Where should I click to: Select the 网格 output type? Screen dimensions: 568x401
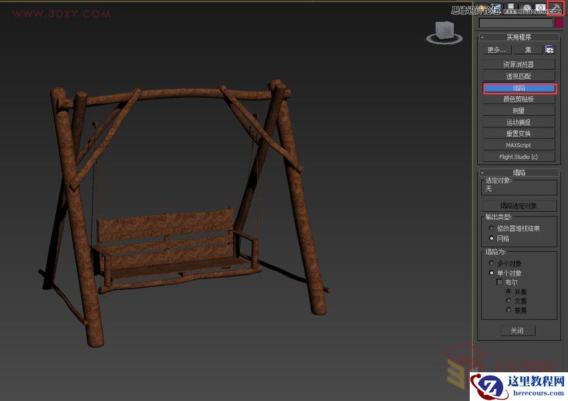(x=499, y=239)
